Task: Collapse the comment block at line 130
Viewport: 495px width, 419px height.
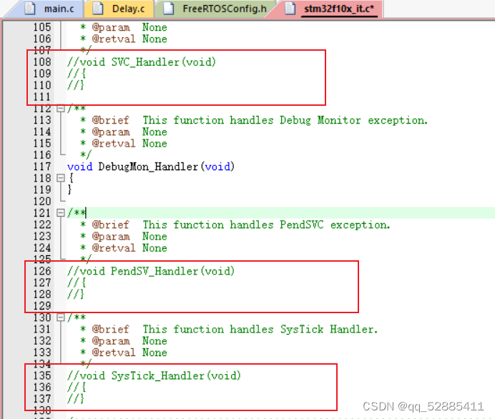Action: pyautogui.click(x=60, y=317)
